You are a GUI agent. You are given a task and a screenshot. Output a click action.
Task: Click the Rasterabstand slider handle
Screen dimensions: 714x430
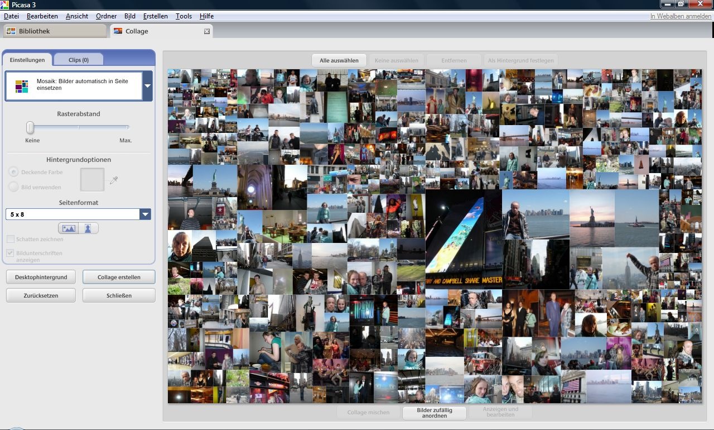tap(30, 127)
